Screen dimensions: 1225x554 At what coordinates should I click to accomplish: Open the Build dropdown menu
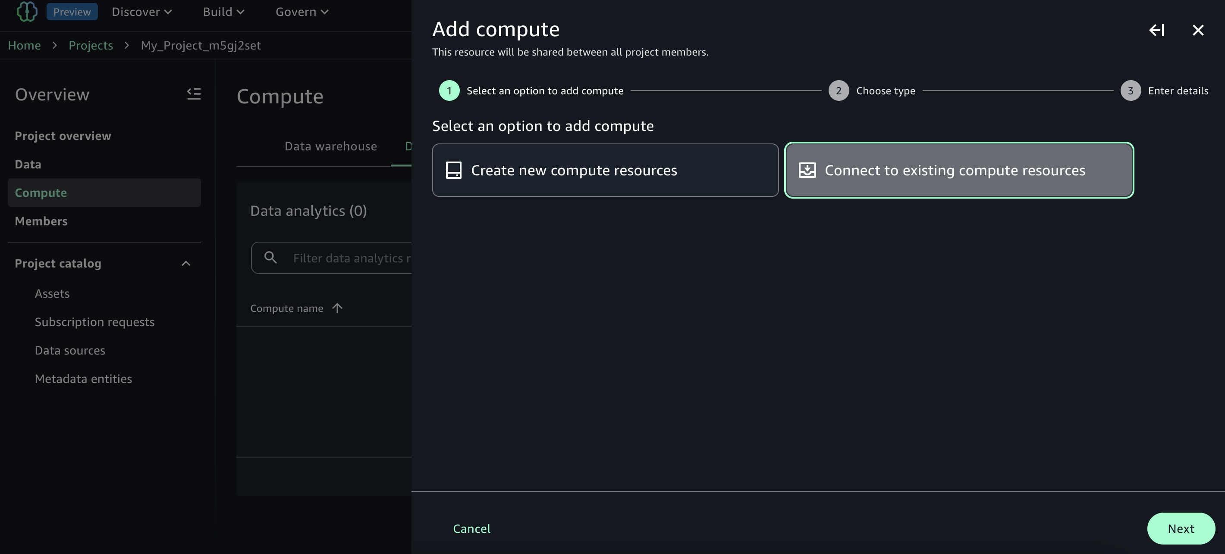pyautogui.click(x=223, y=12)
